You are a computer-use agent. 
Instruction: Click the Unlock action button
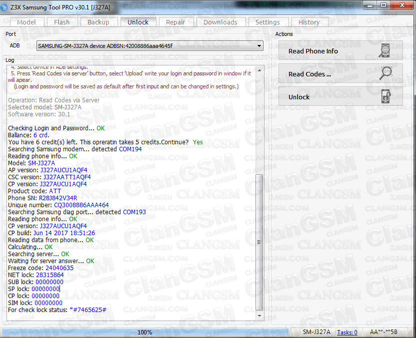(x=340, y=96)
